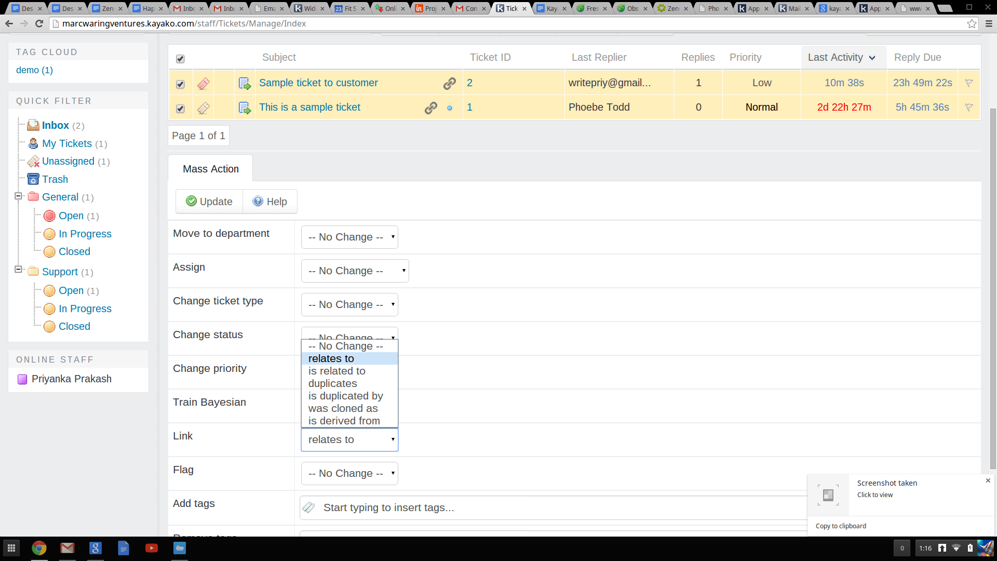Open the Sample ticket to customer link
This screenshot has width=997, height=561.
[x=318, y=83]
